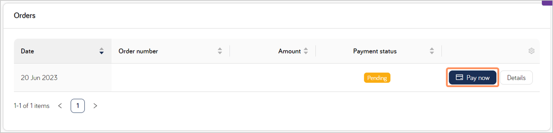Click the Payment status column header label
Image resolution: width=553 pixels, height=133 pixels.
tap(375, 51)
